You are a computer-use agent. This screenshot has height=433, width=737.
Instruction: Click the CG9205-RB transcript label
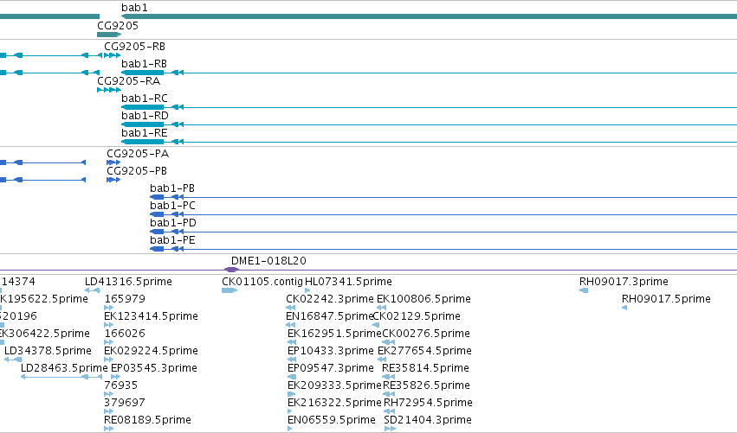coord(134,47)
